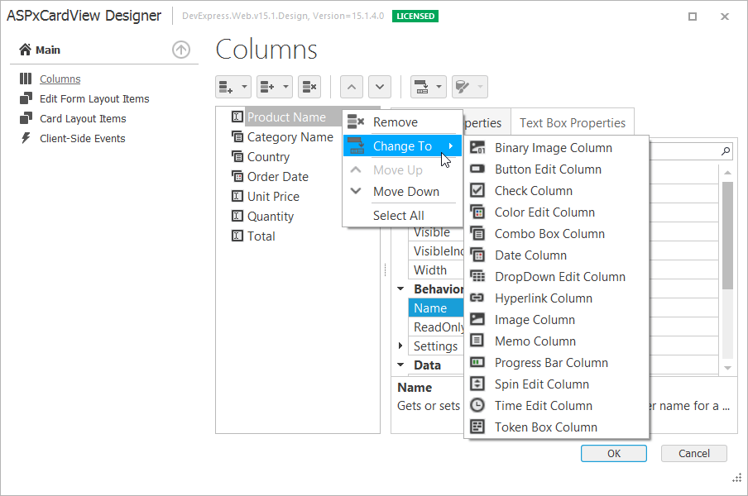This screenshot has width=748, height=496.
Task: Collapse the Data property group
Action: pos(400,365)
